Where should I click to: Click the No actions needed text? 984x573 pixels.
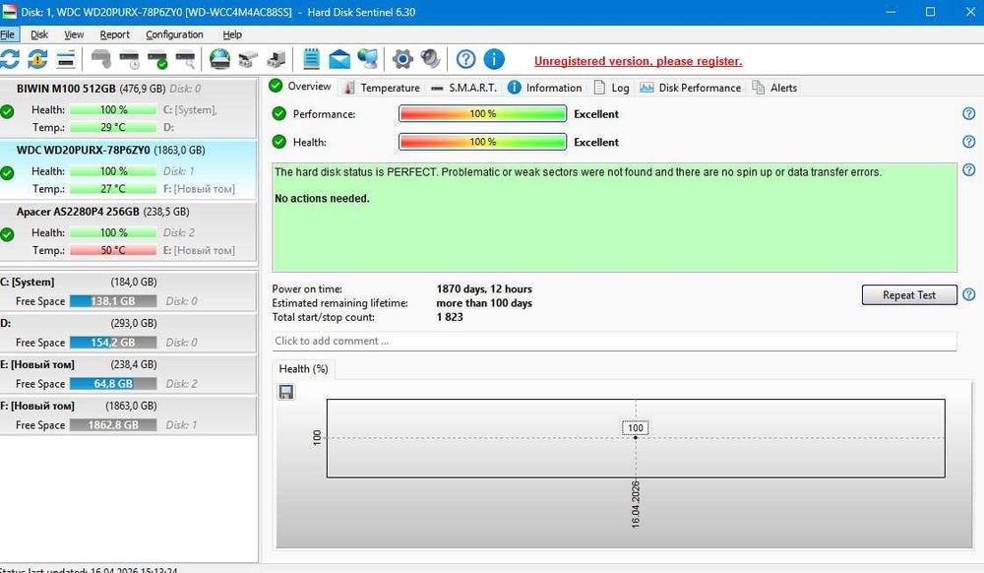click(322, 198)
